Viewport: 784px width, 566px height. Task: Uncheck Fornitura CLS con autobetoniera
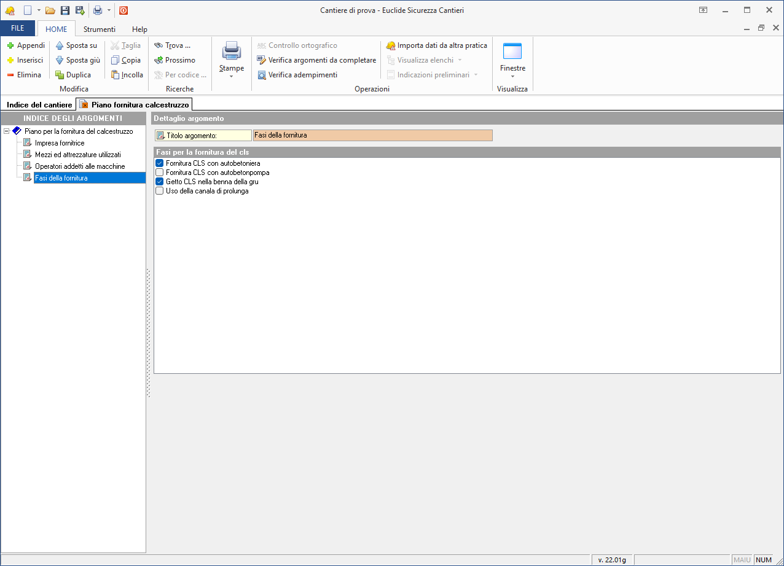[x=160, y=163]
